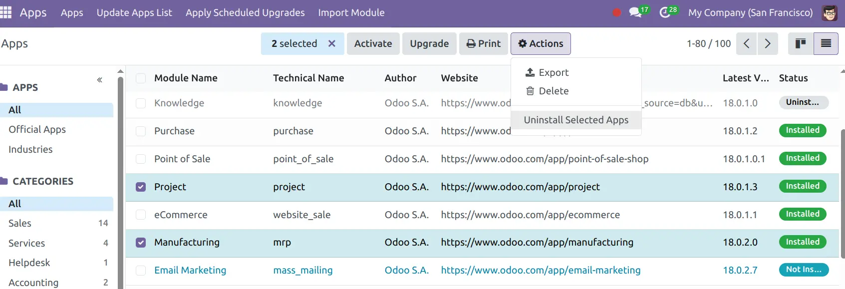This screenshot has height=289, width=845.
Task: Click the Not Installed badge for Email Marketing
Action: click(x=804, y=270)
